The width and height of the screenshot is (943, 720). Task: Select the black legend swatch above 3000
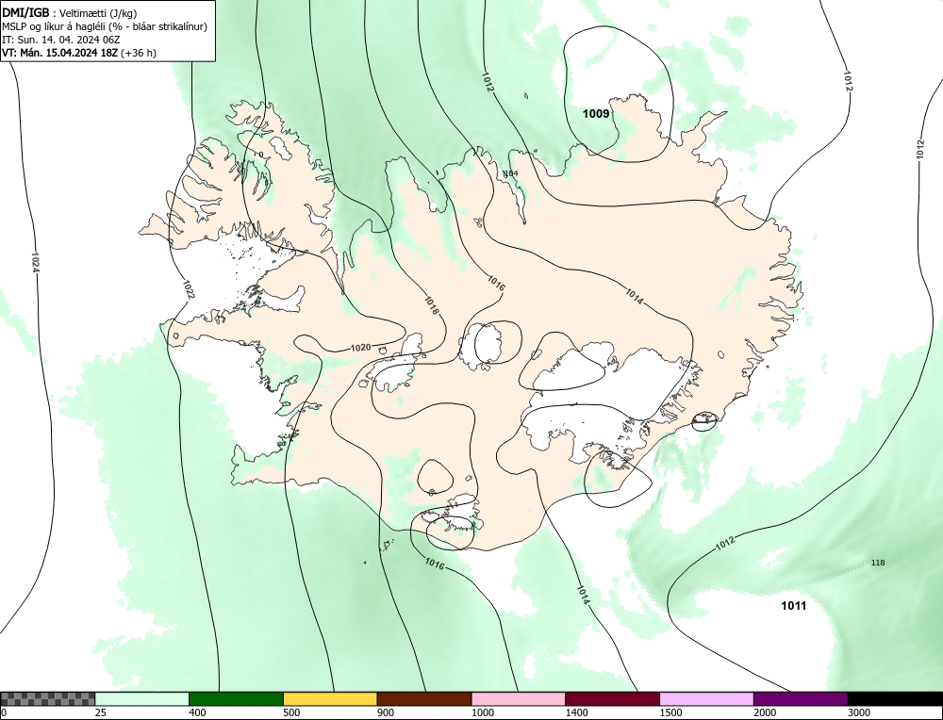pos(895,698)
